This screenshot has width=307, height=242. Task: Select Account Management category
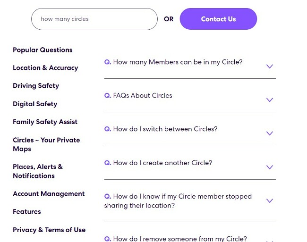pyautogui.click(x=49, y=194)
